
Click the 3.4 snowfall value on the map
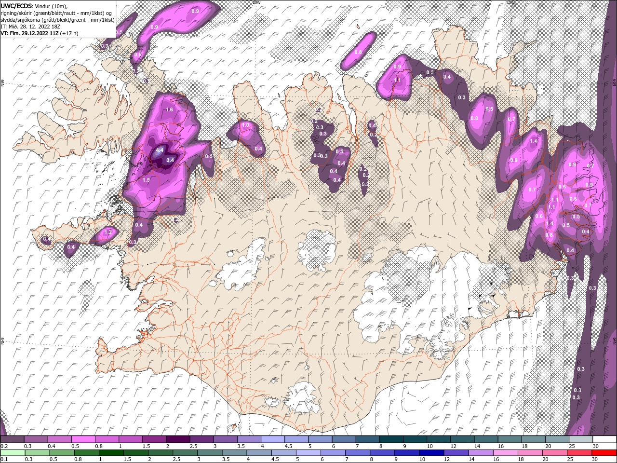coord(170,160)
